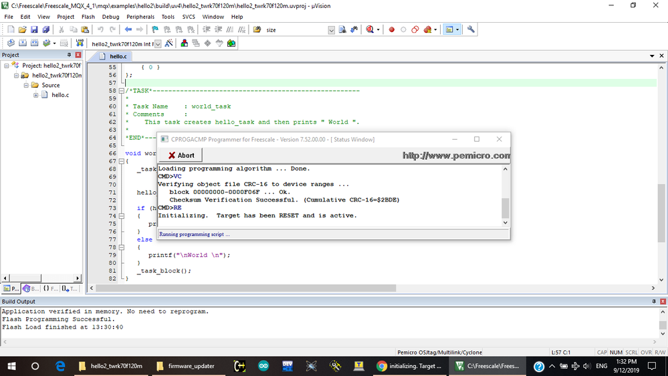Collapse the hello2_twrk70f120m target node
668x376 pixels.
point(16,76)
